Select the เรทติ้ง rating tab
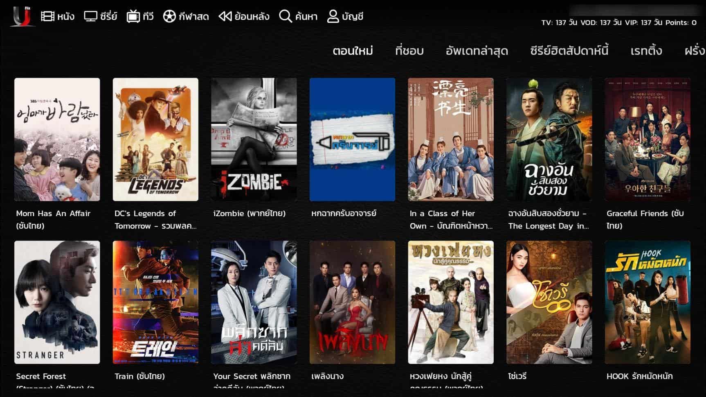Viewport: 706px width, 397px height. click(646, 51)
